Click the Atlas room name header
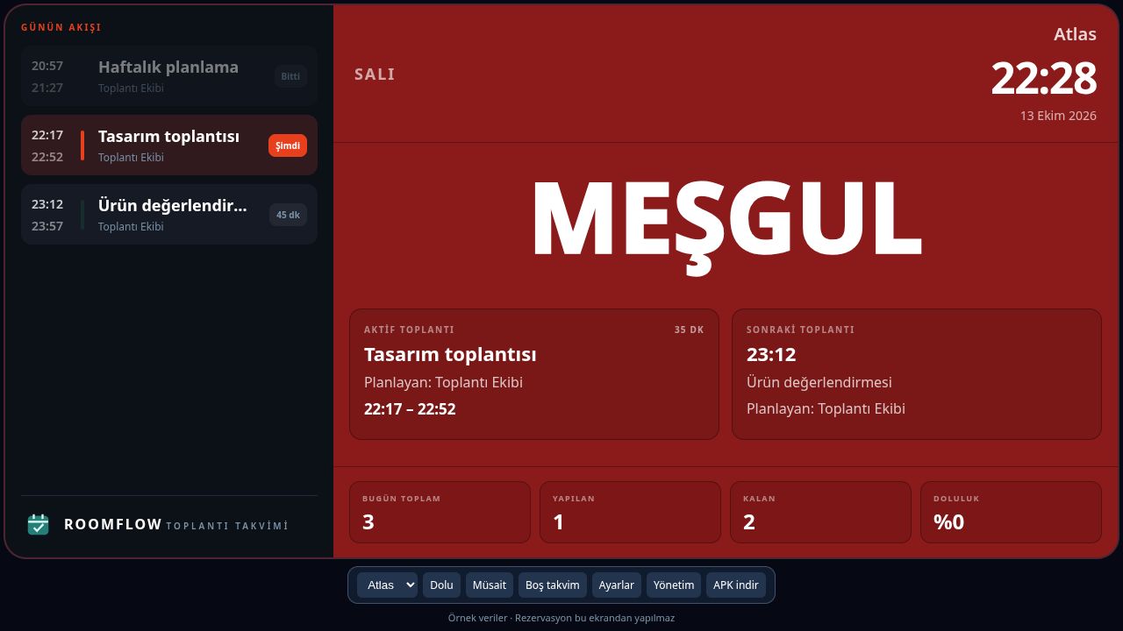The width and height of the screenshot is (1123, 631). [x=1075, y=34]
